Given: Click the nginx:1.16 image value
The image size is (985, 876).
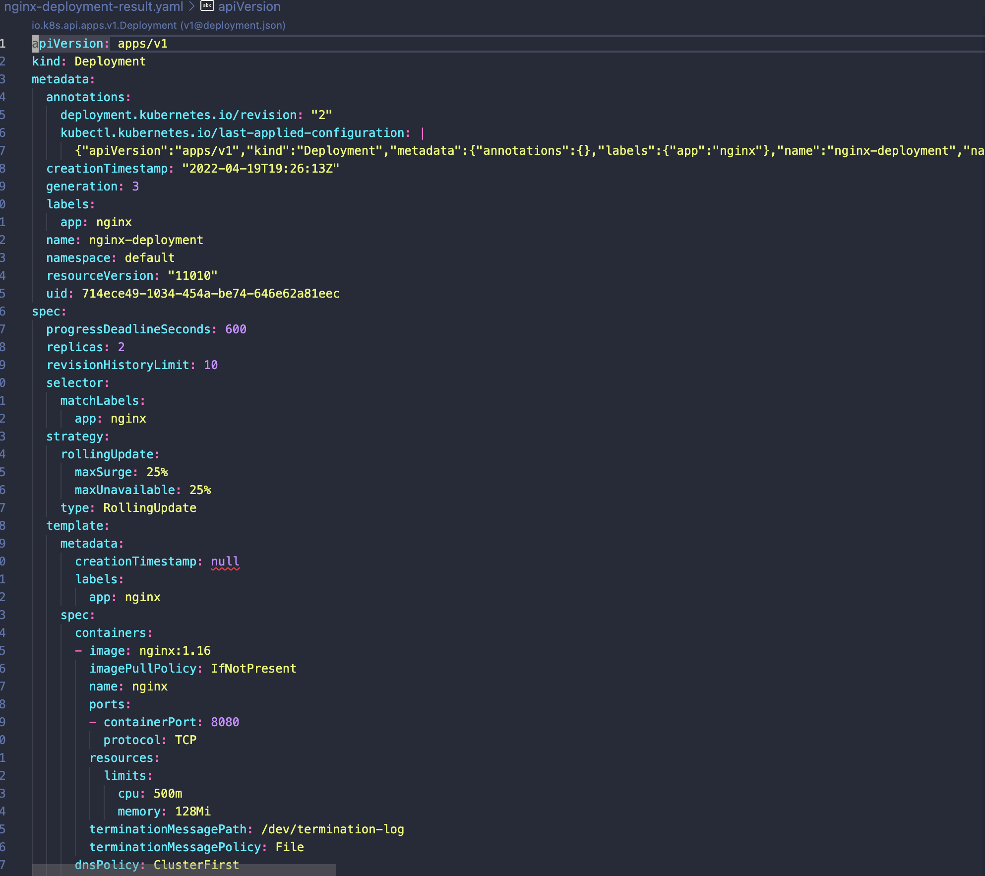Looking at the screenshot, I should 175,651.
